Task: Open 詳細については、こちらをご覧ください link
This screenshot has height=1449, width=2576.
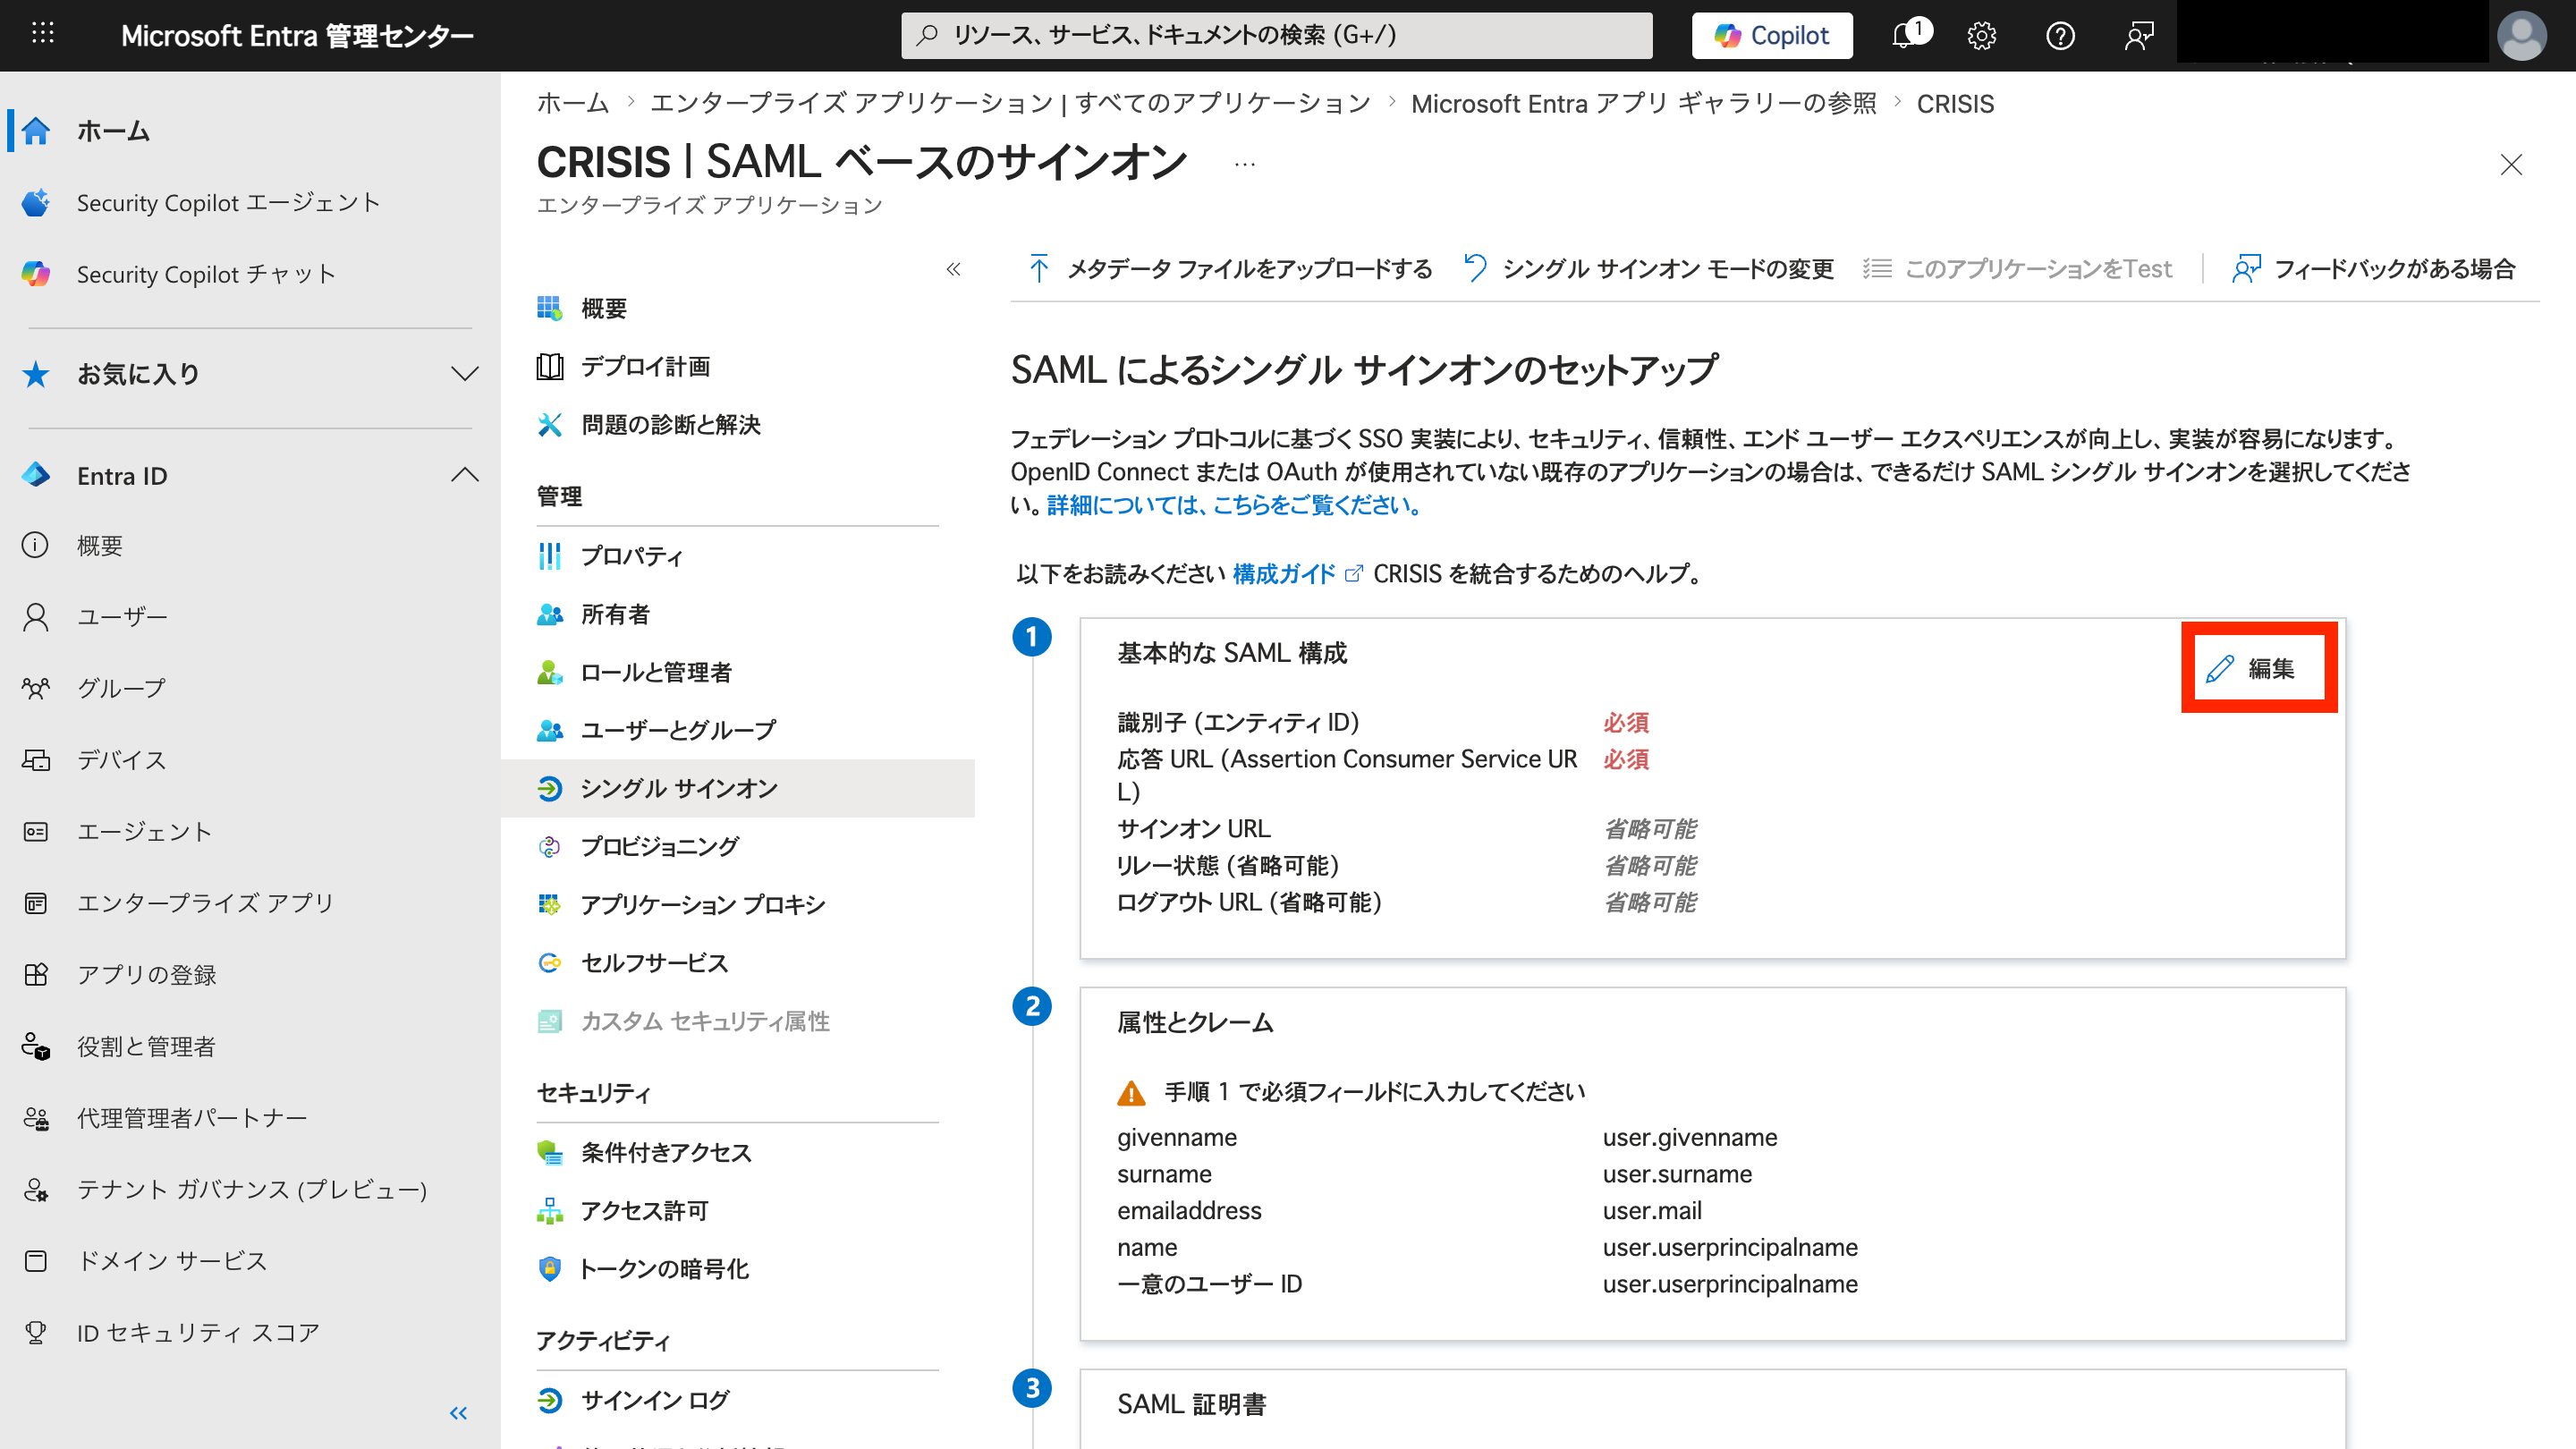Action: [x=1235, y=505]
